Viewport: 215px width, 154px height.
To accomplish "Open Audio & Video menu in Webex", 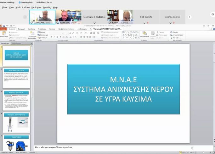I will (22, 7).
